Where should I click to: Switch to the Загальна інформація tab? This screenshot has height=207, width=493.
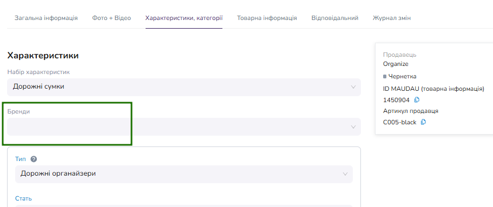click(46, 18)
